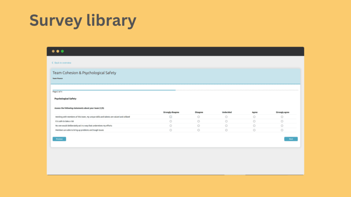Click the Team Cohesion & Psychological Safety title
Image resolution: width=351 pixels, height=197 pixels.
pos(84,73)
